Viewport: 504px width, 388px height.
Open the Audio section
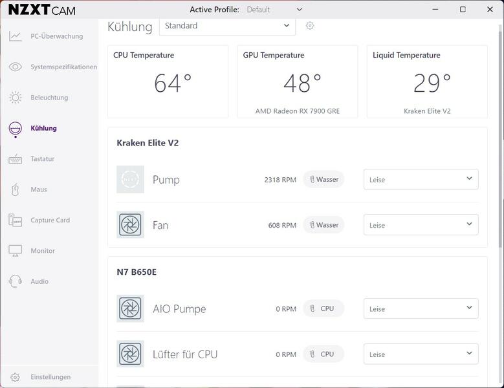tap(39, 281)
